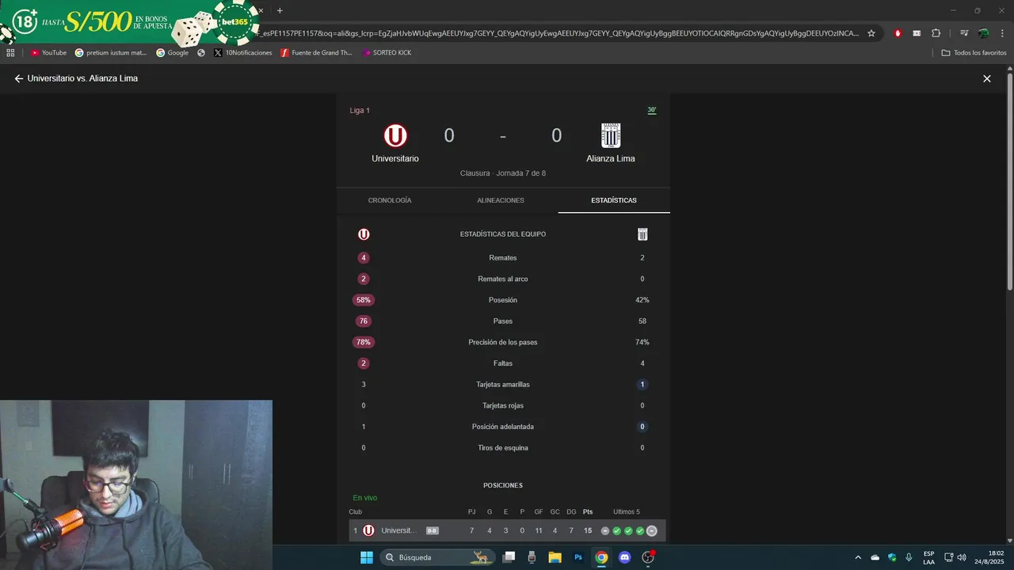This screenshot has width=1014, height=570.
Task: Open the Windows Start menu
Action: pyautogui.click(x=367, y=557)
